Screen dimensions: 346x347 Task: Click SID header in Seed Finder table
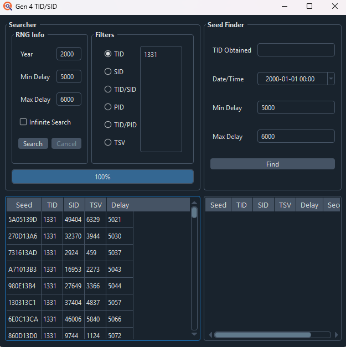[263, 205]
